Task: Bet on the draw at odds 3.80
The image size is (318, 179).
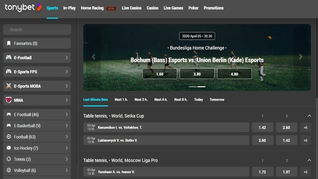Action: (197, 74)
